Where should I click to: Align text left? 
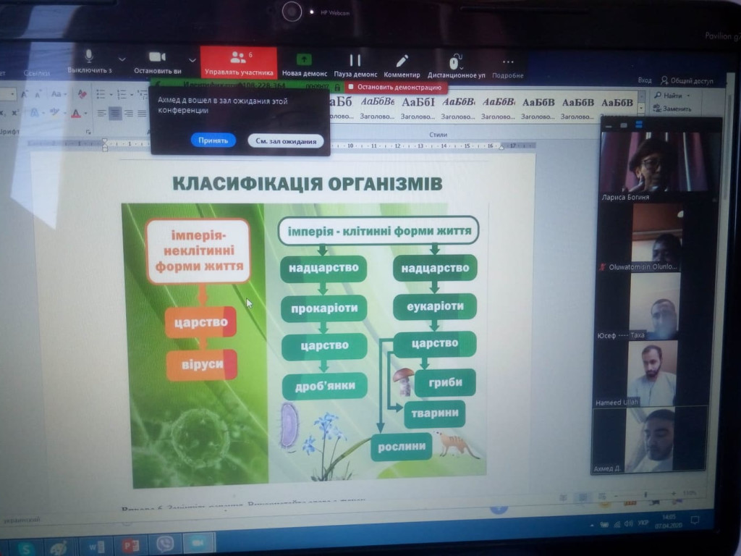(x=101, y=114)
